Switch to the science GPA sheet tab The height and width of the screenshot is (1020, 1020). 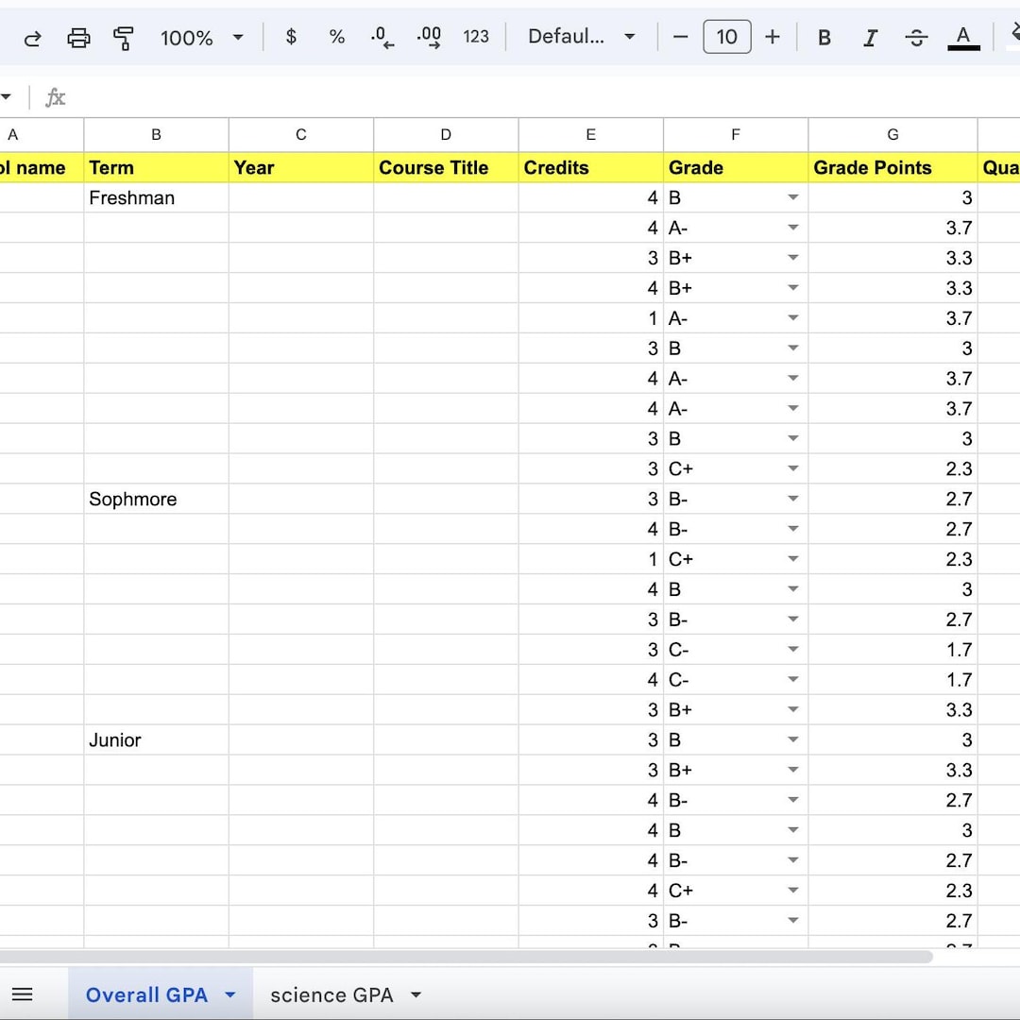tap(332, 994)
